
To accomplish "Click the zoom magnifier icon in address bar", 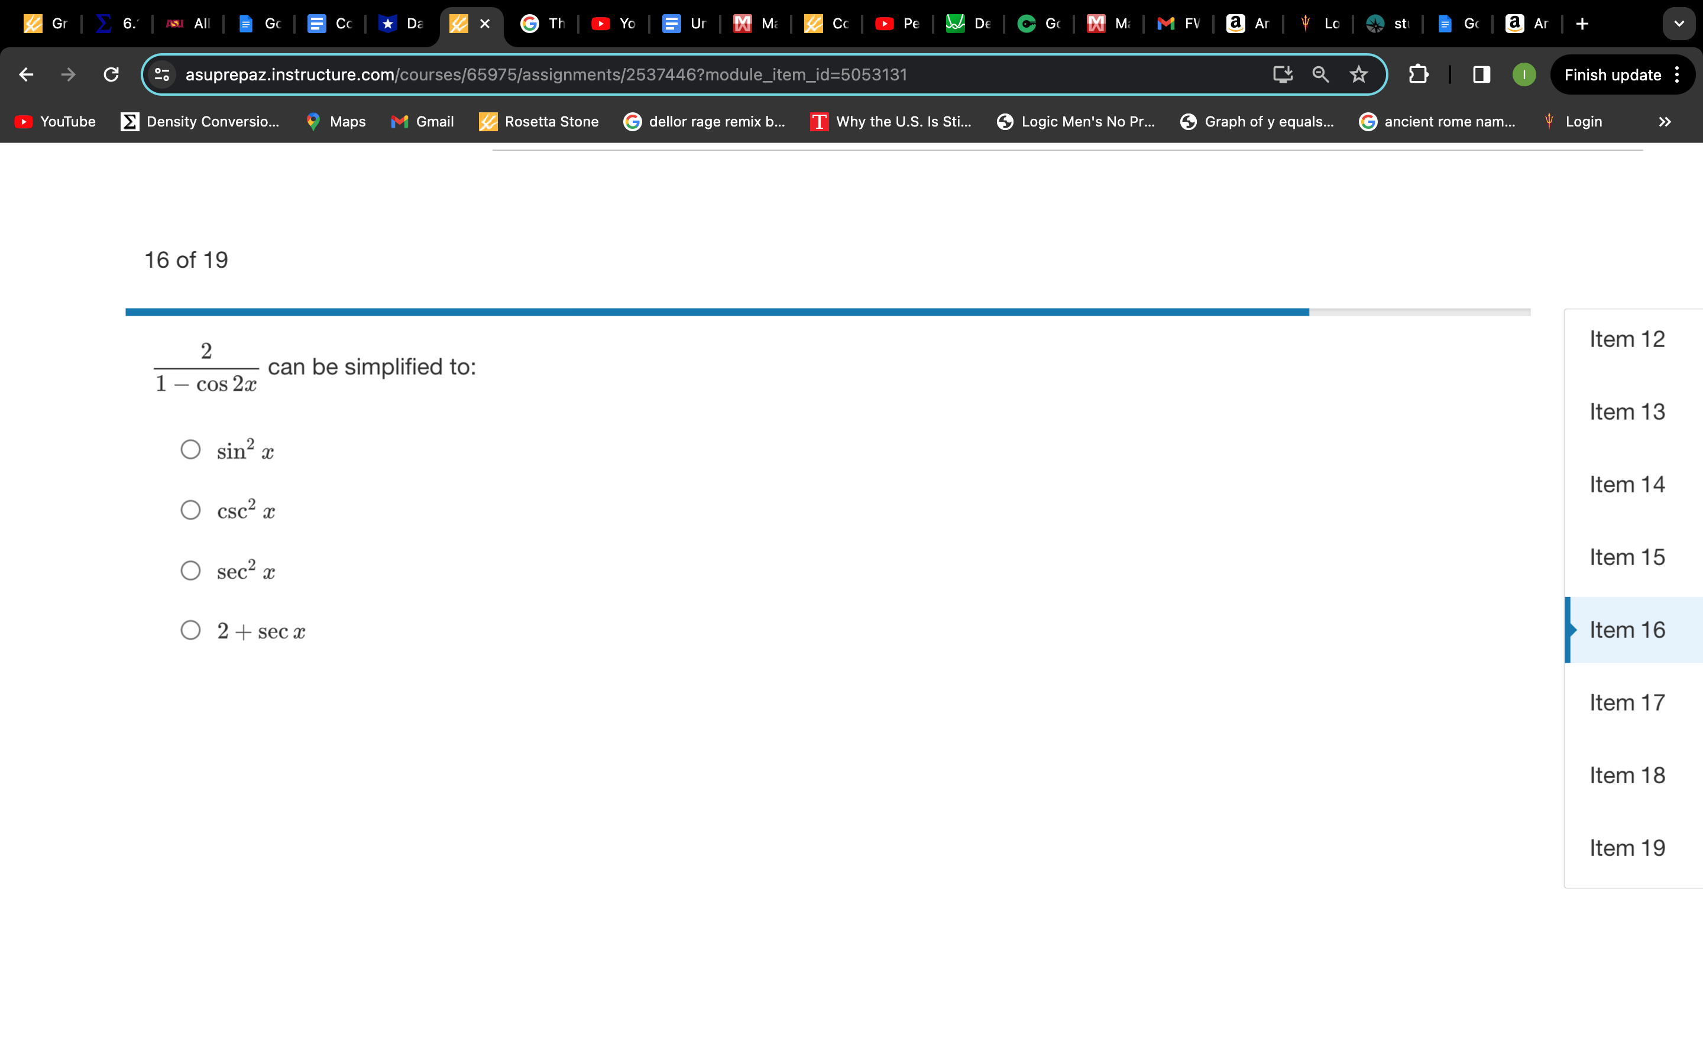I will coord(1320,74).
